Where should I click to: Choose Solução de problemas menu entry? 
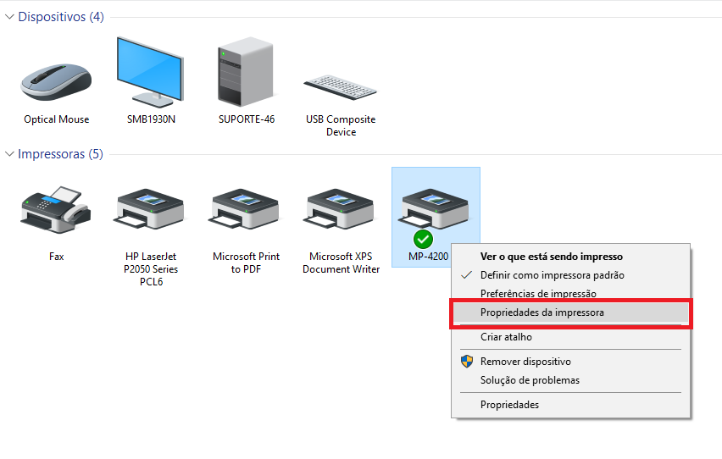point(530,380)
